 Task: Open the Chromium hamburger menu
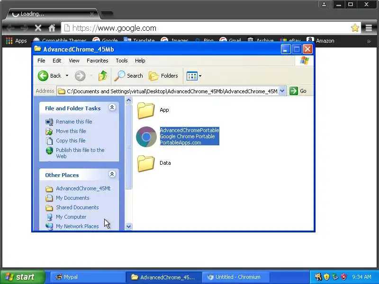point(369,28)
